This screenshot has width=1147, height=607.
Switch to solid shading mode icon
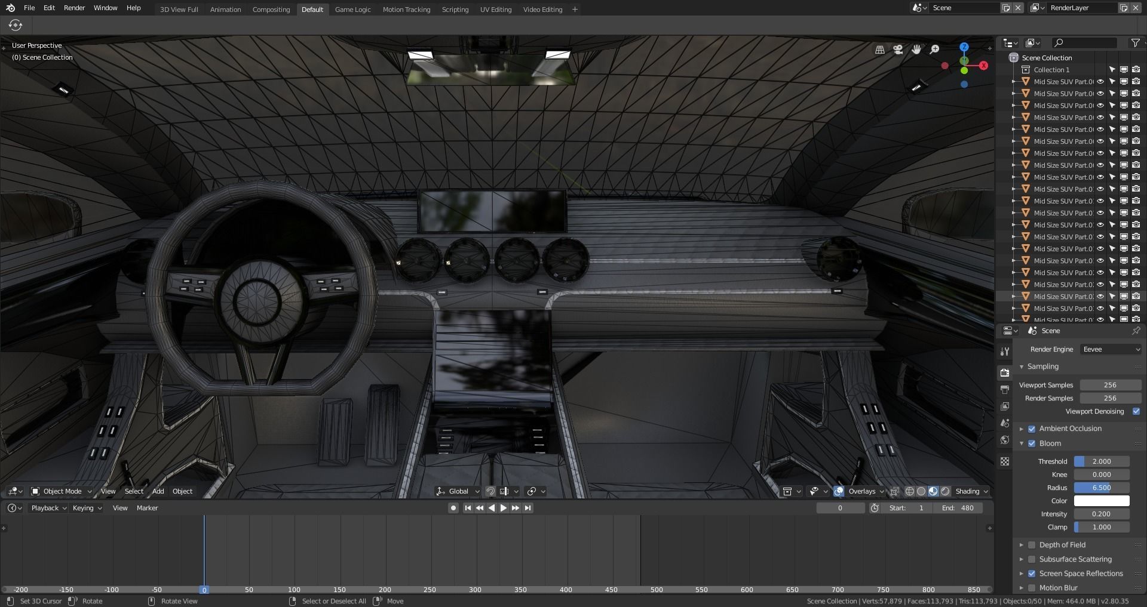pos(921,491)
